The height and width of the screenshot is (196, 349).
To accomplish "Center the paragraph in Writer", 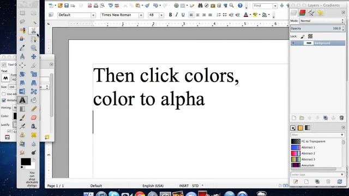I will pos(197,15).
